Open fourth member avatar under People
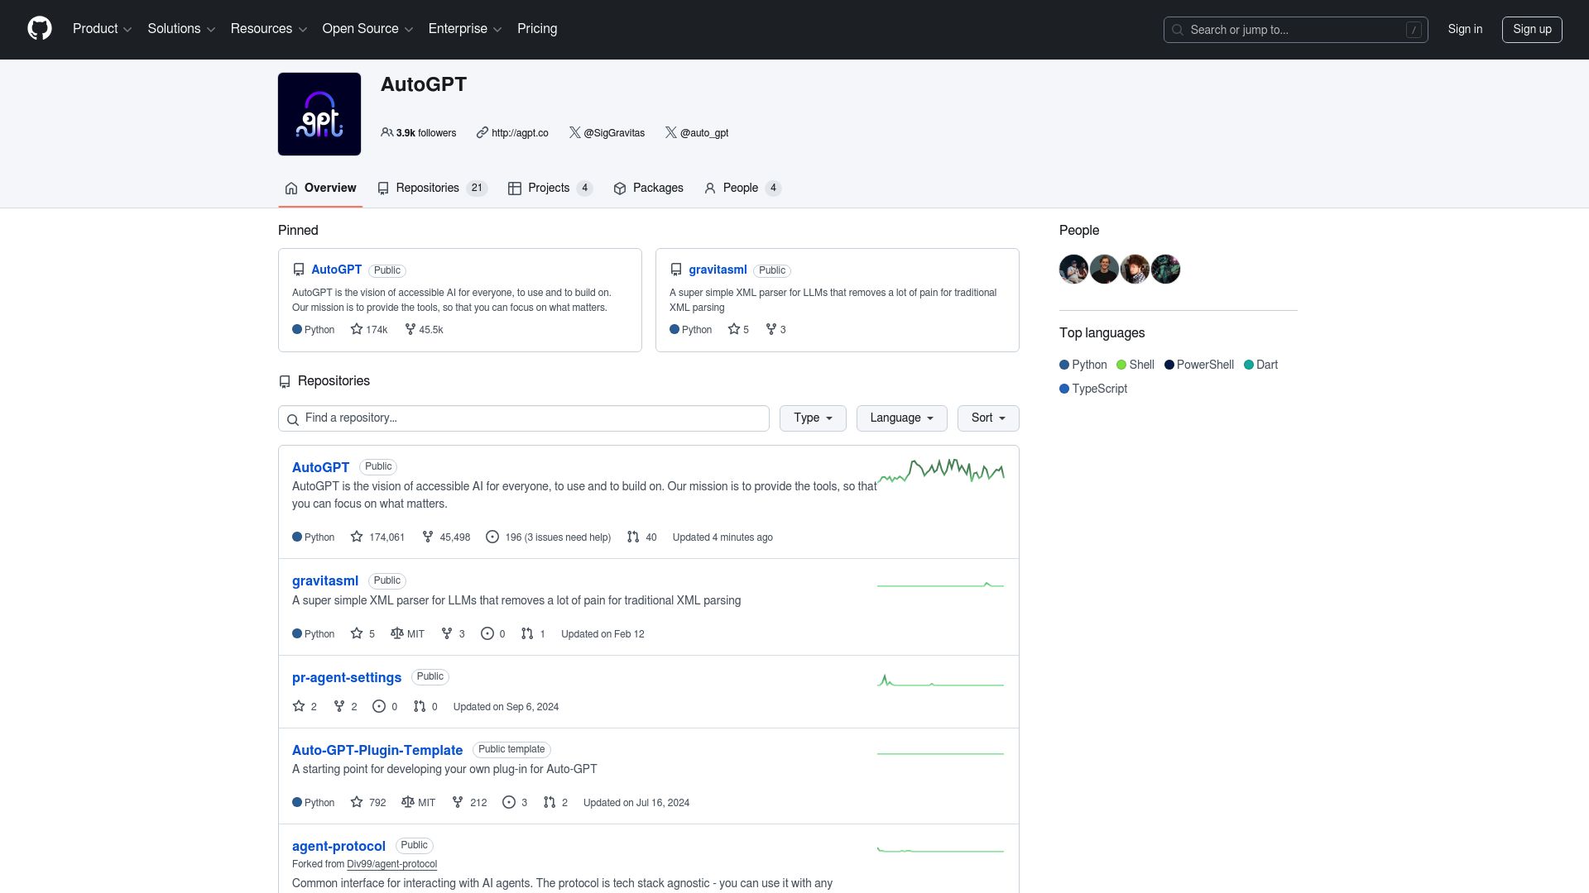 (1165, 270)
